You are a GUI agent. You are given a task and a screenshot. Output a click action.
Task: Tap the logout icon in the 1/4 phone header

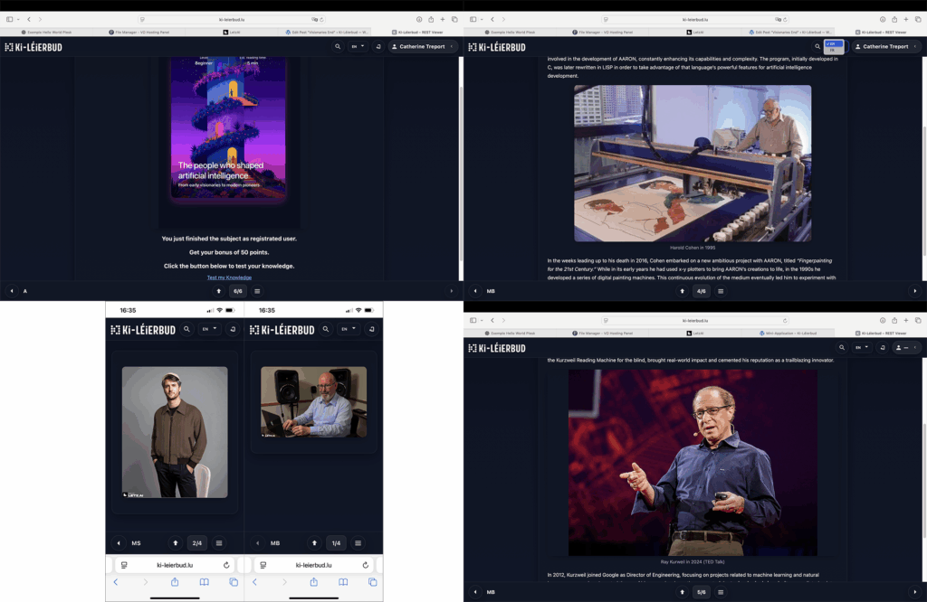pos(371,330)
